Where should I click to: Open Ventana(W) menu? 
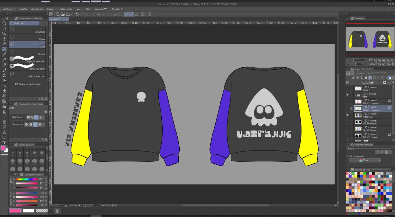click(x=100, y=9)
